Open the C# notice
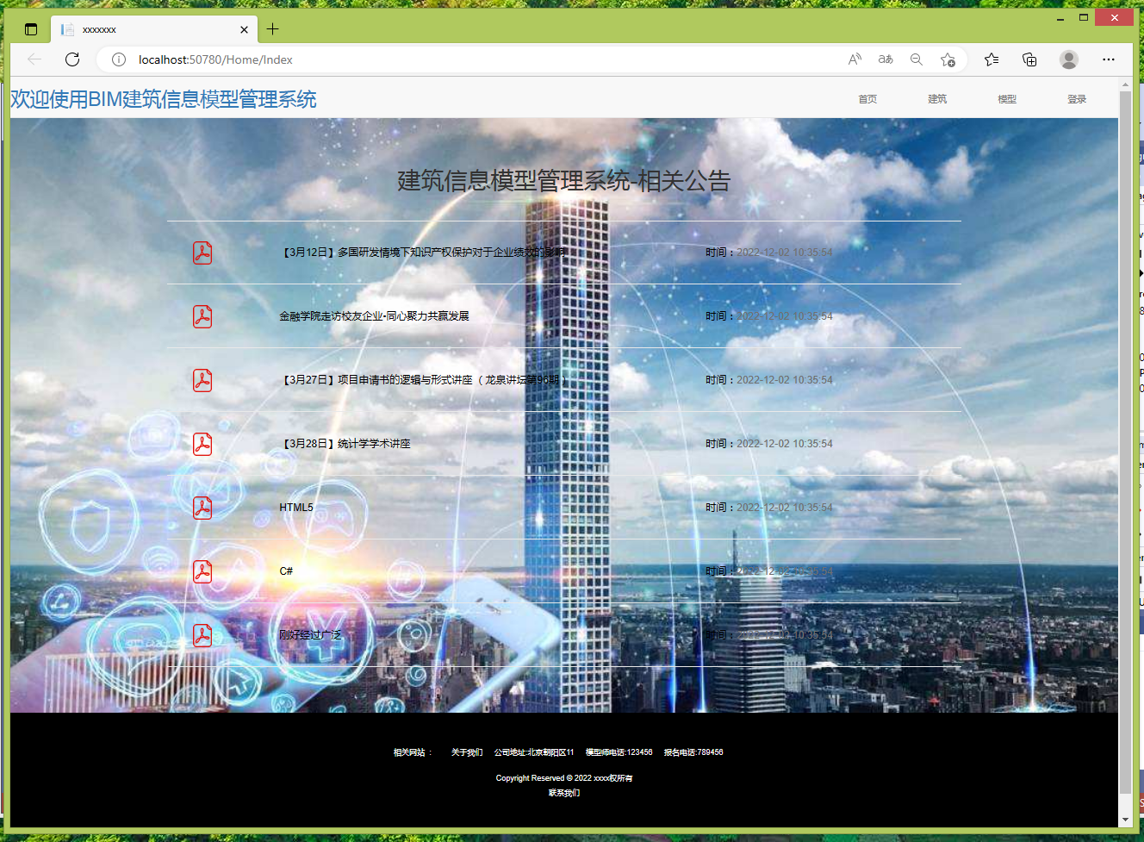Screen dimensions: 1144x842 click(286, 571)
